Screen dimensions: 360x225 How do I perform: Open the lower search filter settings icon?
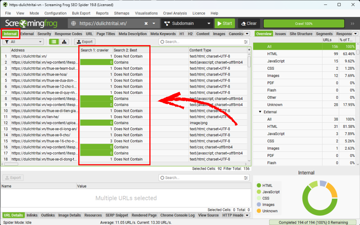tap(246, 178)
